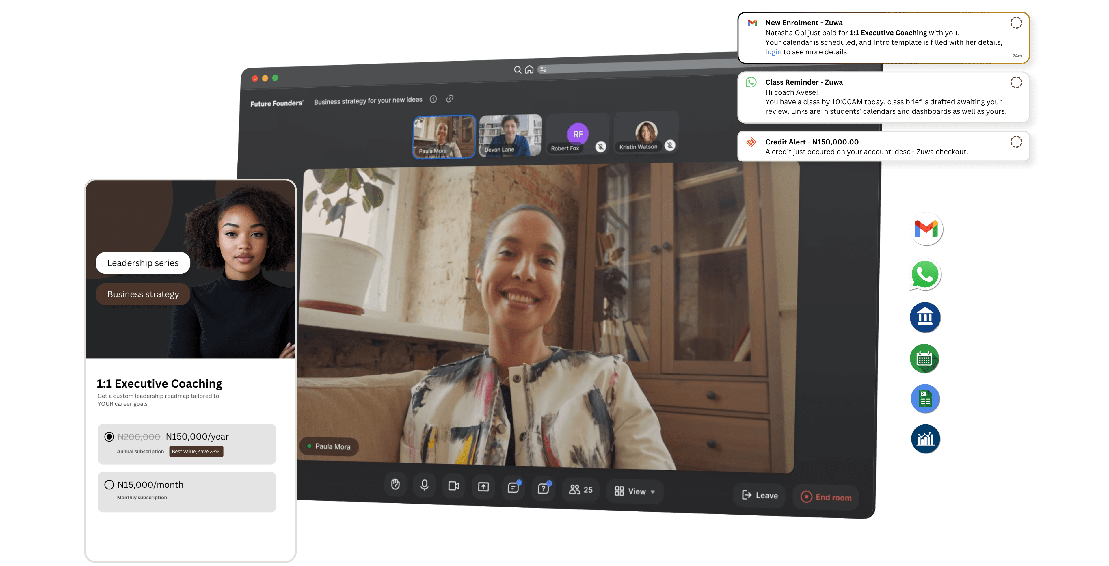This screenshot has height=566, width=1109.
Task: Open the bank integration icon
Action: point(925,317)
